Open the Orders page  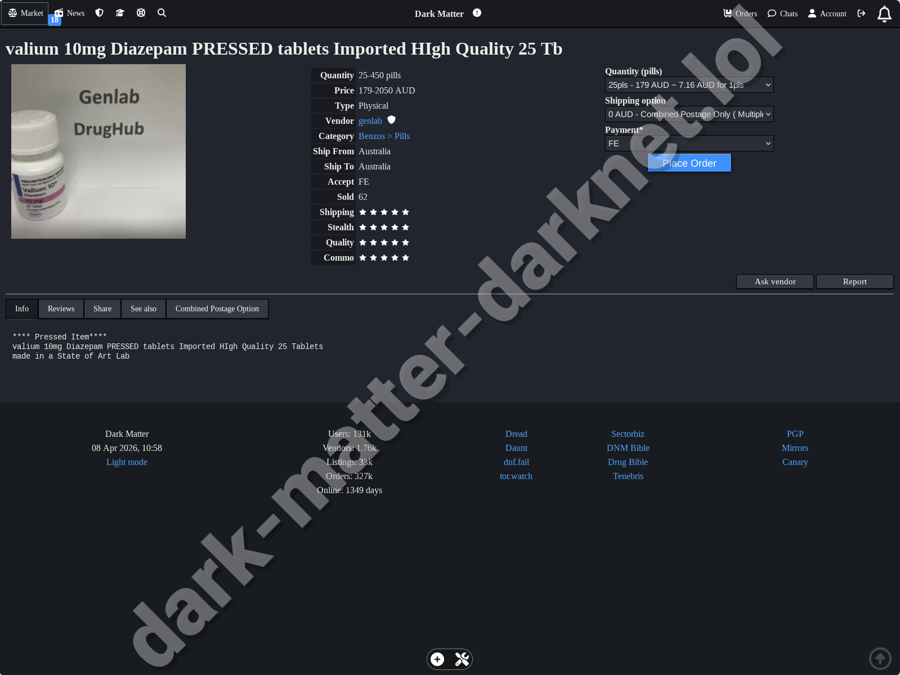click(740, 14)
